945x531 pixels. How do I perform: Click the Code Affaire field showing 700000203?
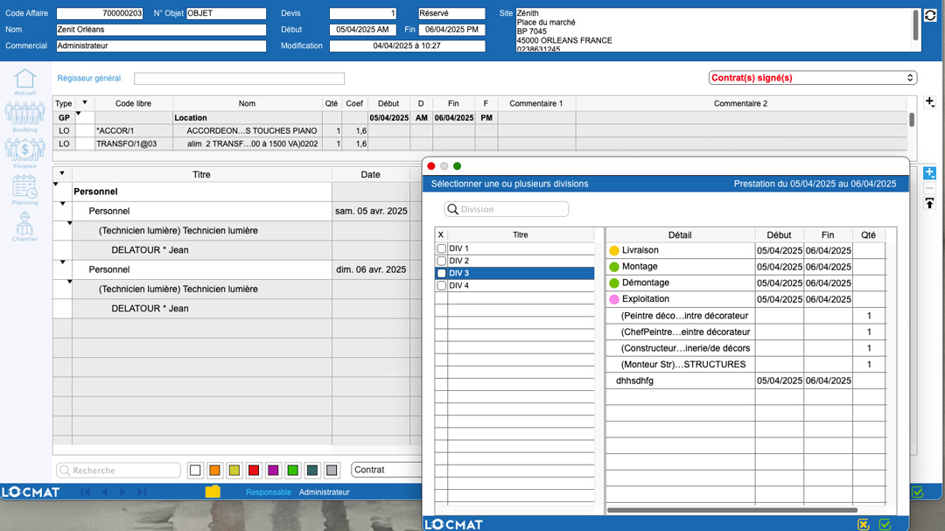point(100,13)
